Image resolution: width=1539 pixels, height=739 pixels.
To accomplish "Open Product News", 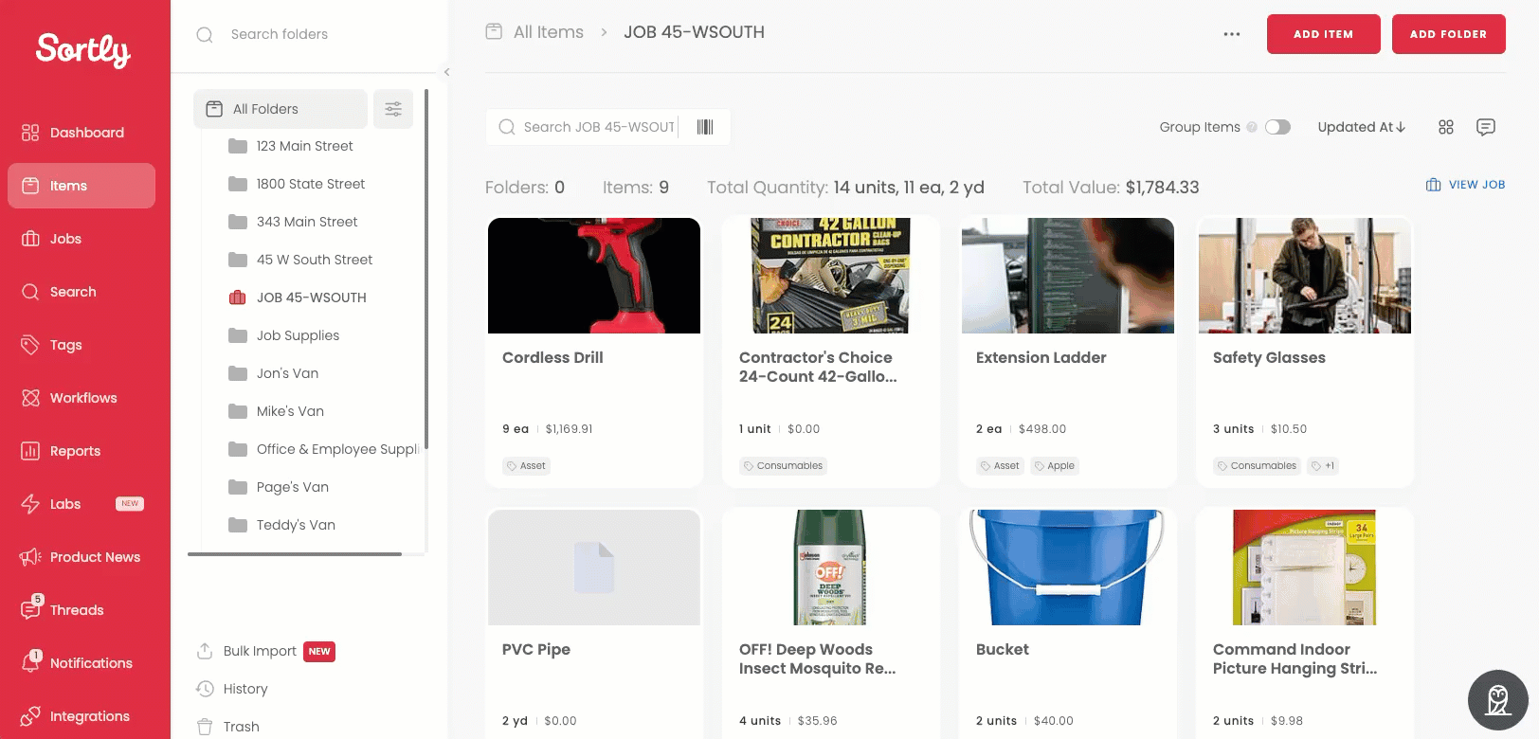I will click(81, 557).
